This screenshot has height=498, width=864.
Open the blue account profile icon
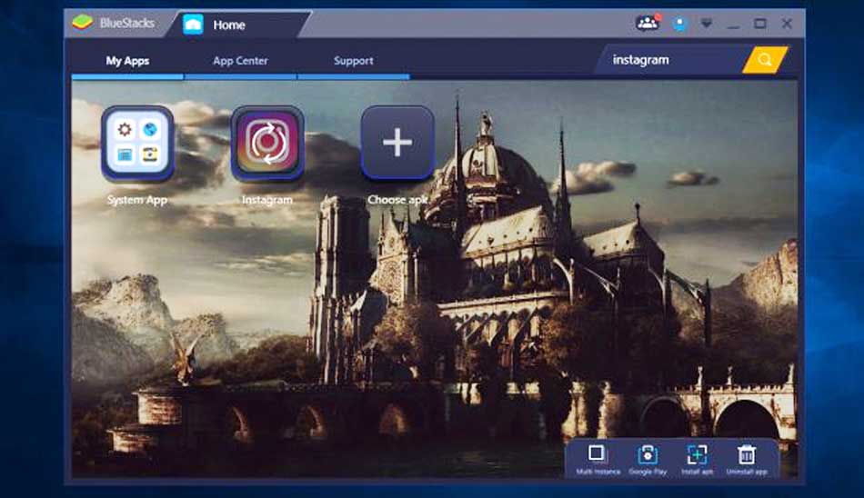click(x=680, y=24)
